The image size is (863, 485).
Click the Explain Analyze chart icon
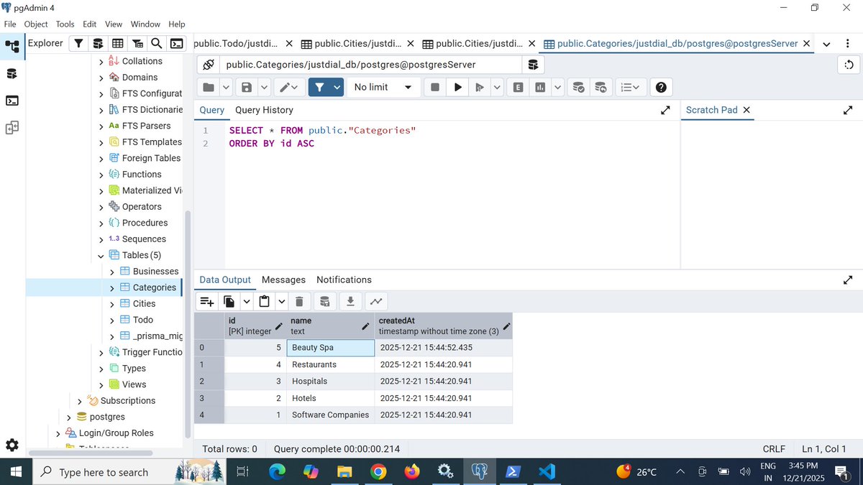click(539, 87)
